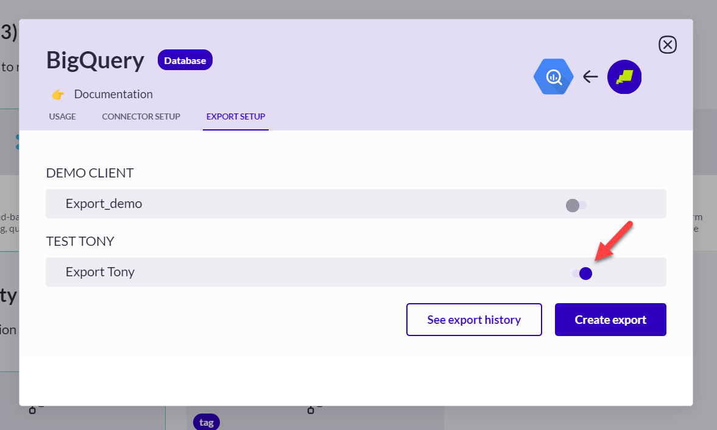Click the purple platform logo circle
The image size is (717, 430).
624,77
